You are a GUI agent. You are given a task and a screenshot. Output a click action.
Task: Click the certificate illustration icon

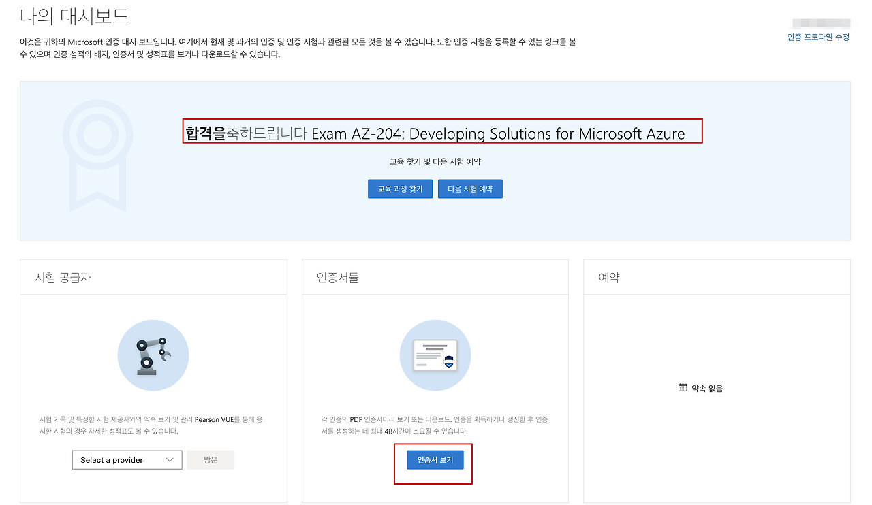tap(435, 355)
